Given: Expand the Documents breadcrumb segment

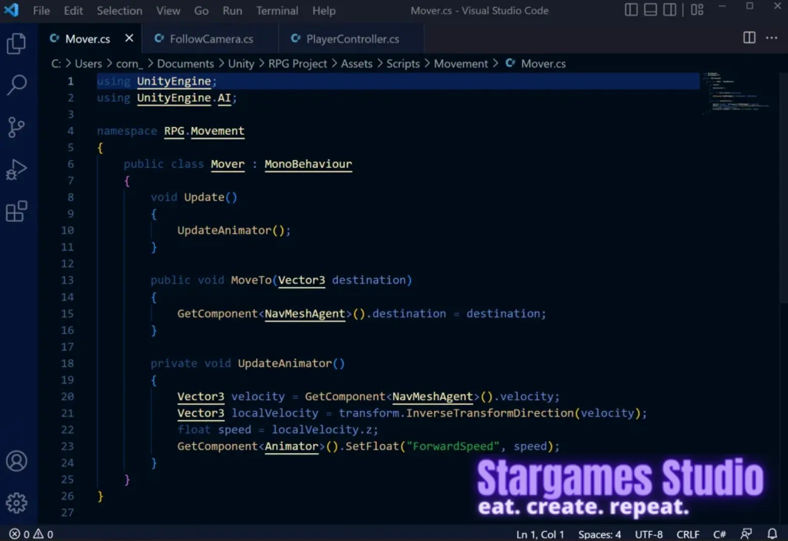Looking at the screenshot, I should click(x=185, y=64).
